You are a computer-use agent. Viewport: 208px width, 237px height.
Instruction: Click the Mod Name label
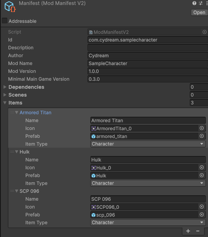pyautogui.click(x=20, y=63)
